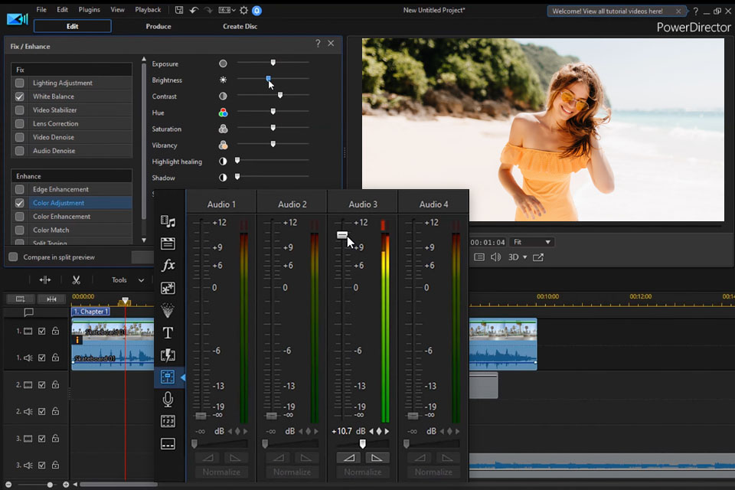Click Welcome tutorial videos link
Screen dimensions: 735x490
click(607, 11)
